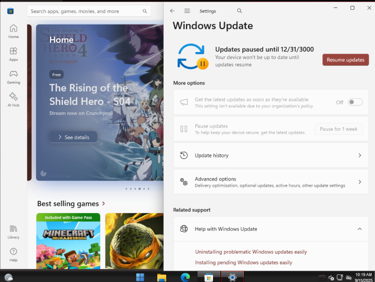Expand Best selling games arrow
375x282 pixels.
tap(104, 203)
